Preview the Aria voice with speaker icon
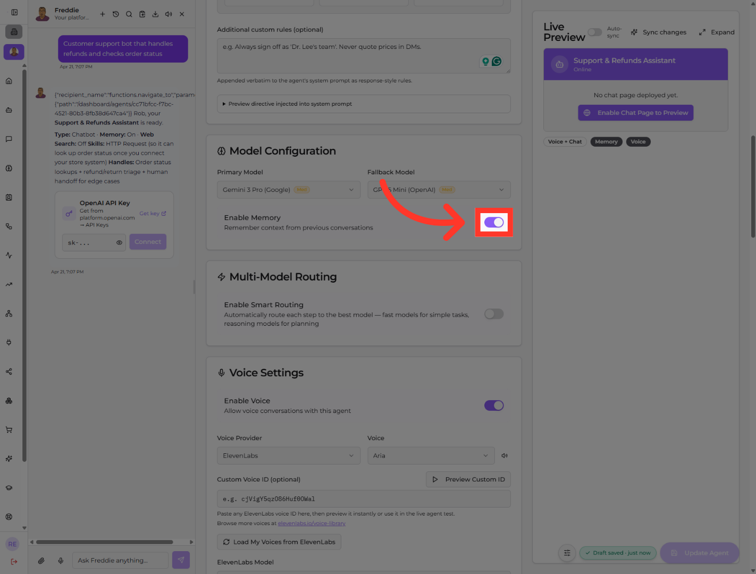Screen dimensions: 756x574 click(505, 455)
